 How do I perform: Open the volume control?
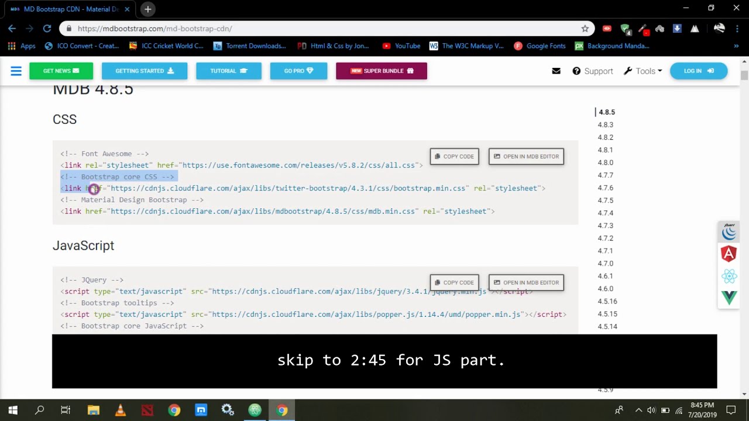[x=651, y=410]
